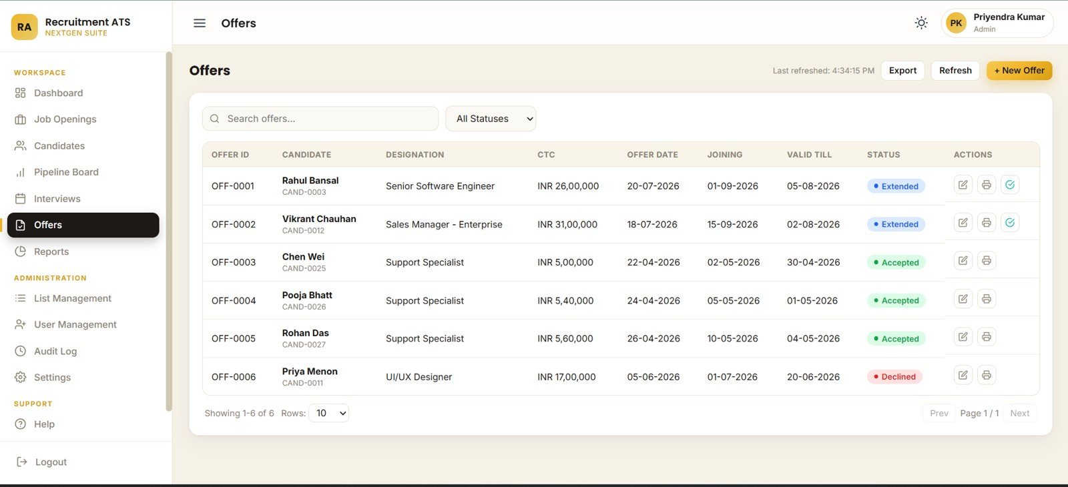Screen dimensions: 1068x487
Task: Click the Extended badge for OFF-0002
Action: click(x=896, y=224)
